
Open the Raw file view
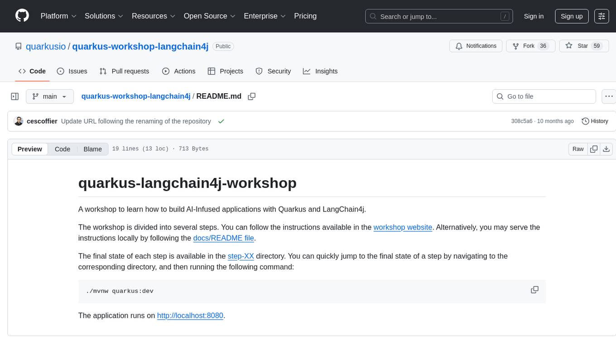[578, 149]
